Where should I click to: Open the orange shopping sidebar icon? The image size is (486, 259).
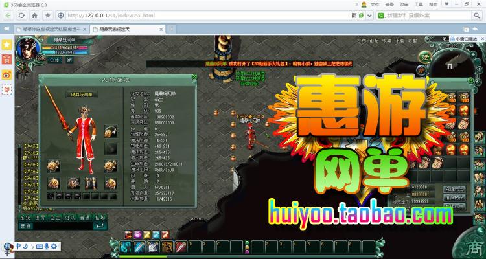pyautogui.click(x=7, y=59)
